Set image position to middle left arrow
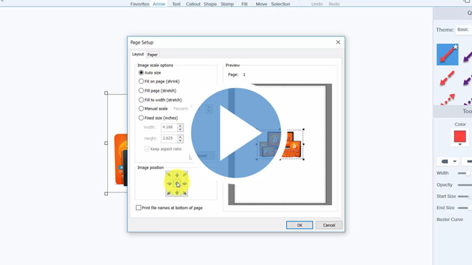The image size is (472, 265). pyautogui.click(x=169, y=184)
